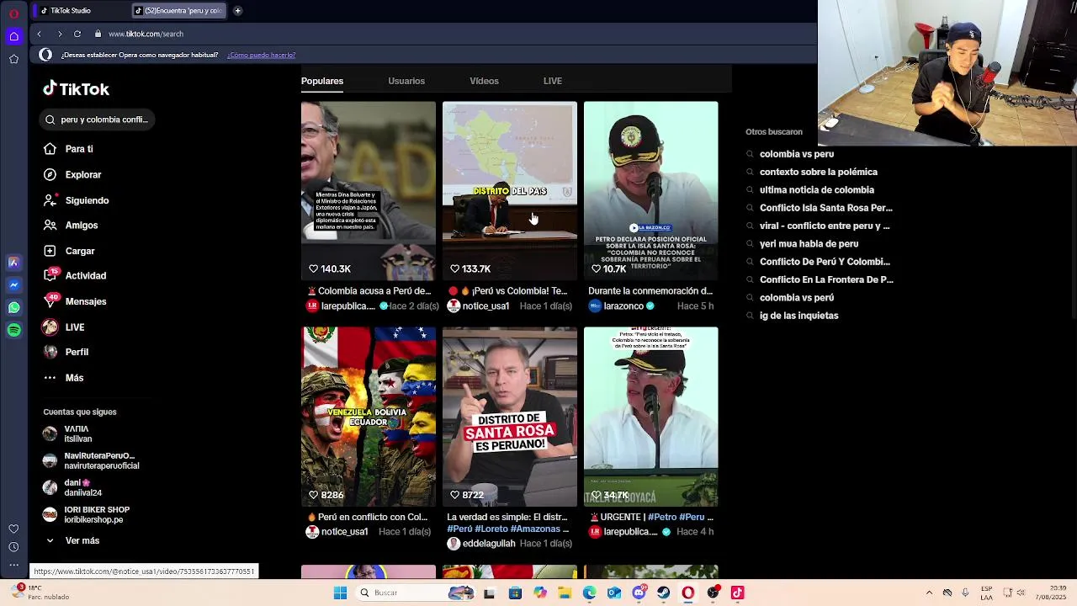Open video with 10.7K likes
Viewport: 1077px width, 606px height.
pos(651,190)
